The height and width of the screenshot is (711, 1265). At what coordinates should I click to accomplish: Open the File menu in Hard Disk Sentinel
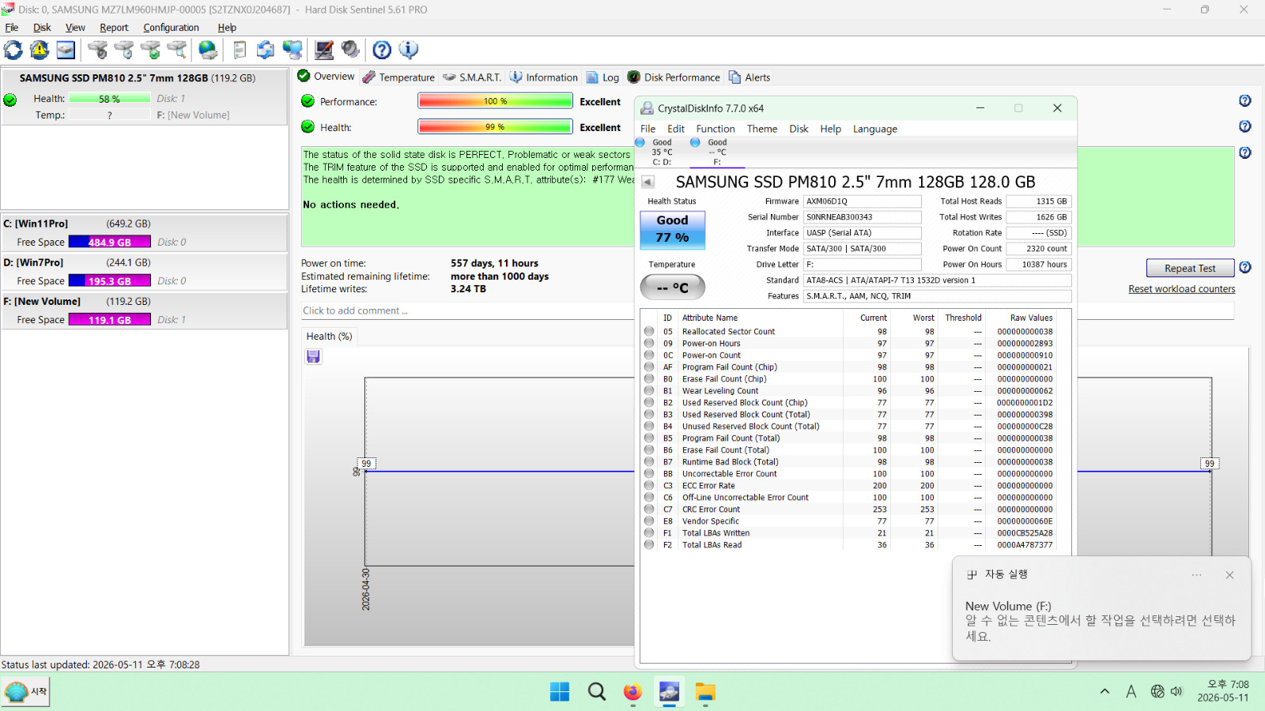(12, 28)
